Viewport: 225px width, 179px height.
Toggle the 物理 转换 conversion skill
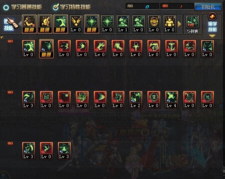[193, 24]
